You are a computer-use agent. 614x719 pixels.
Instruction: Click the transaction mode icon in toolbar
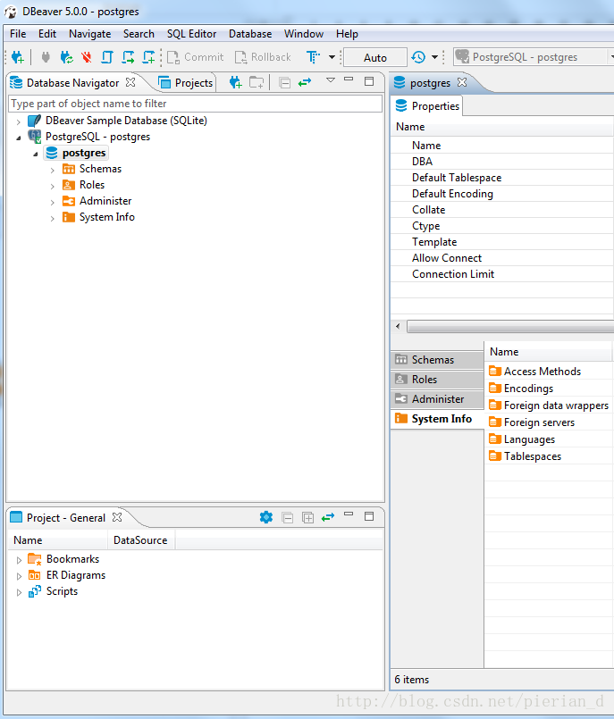point(313,57)
